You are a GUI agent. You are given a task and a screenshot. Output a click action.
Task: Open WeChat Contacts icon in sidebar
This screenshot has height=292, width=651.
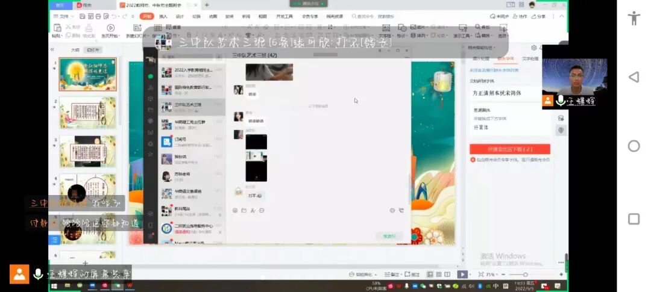pos(151,87)
